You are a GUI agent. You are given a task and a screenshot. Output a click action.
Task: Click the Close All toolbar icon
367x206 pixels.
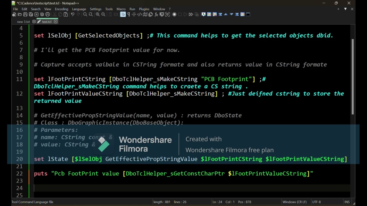tap(42, 14)
